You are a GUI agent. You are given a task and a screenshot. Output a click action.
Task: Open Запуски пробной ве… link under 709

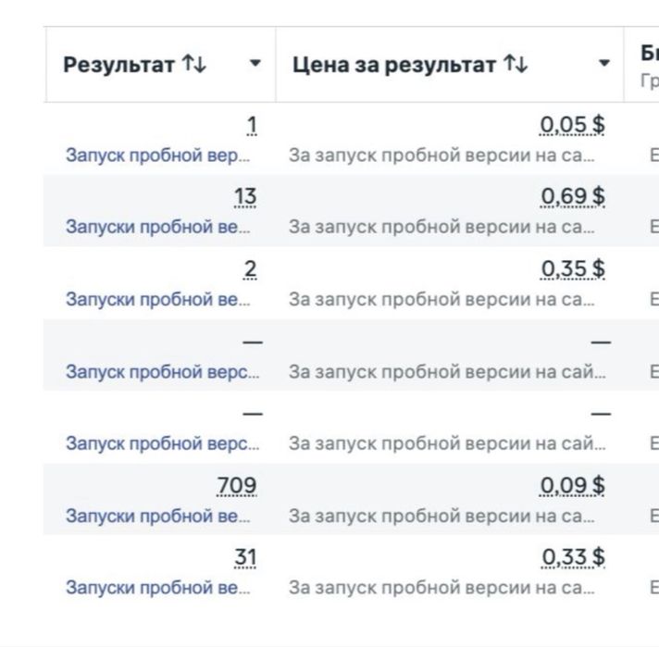[157, 516]
